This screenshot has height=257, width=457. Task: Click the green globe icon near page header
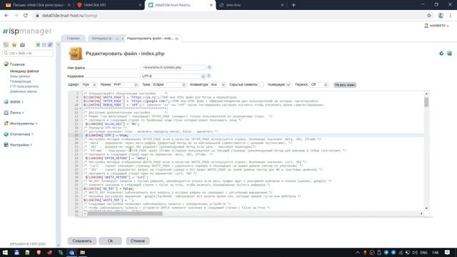(x=449, y=54)
